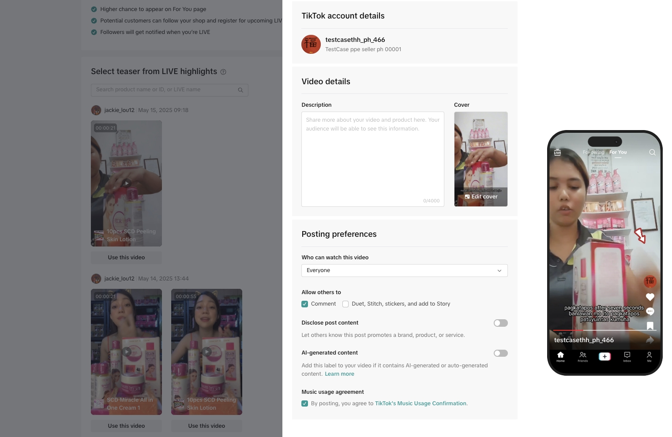
Task: Expand the Who can watch dropdown
Action: coord(405,270)
